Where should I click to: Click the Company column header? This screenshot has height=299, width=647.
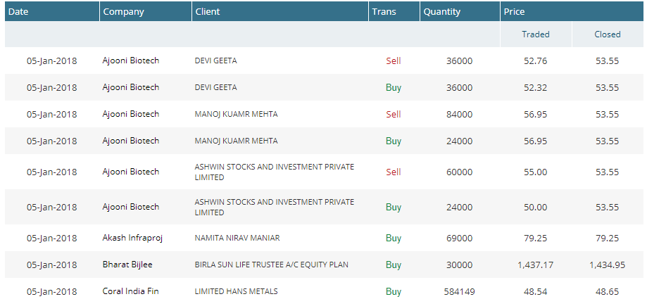pyautogui.click(x=123, y=12)
